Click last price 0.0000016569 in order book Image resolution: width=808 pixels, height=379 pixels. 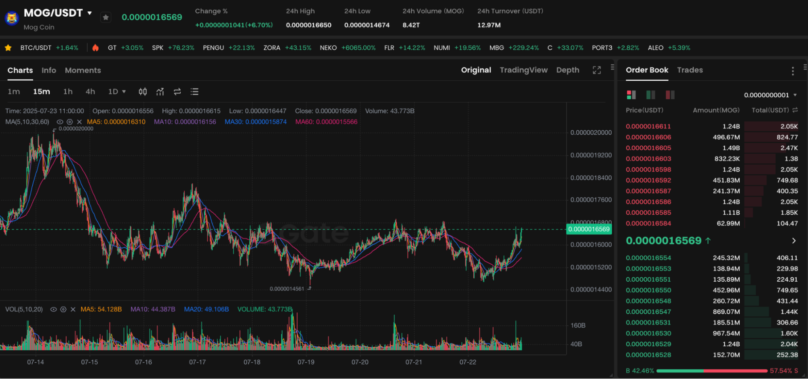coord(664,241)
